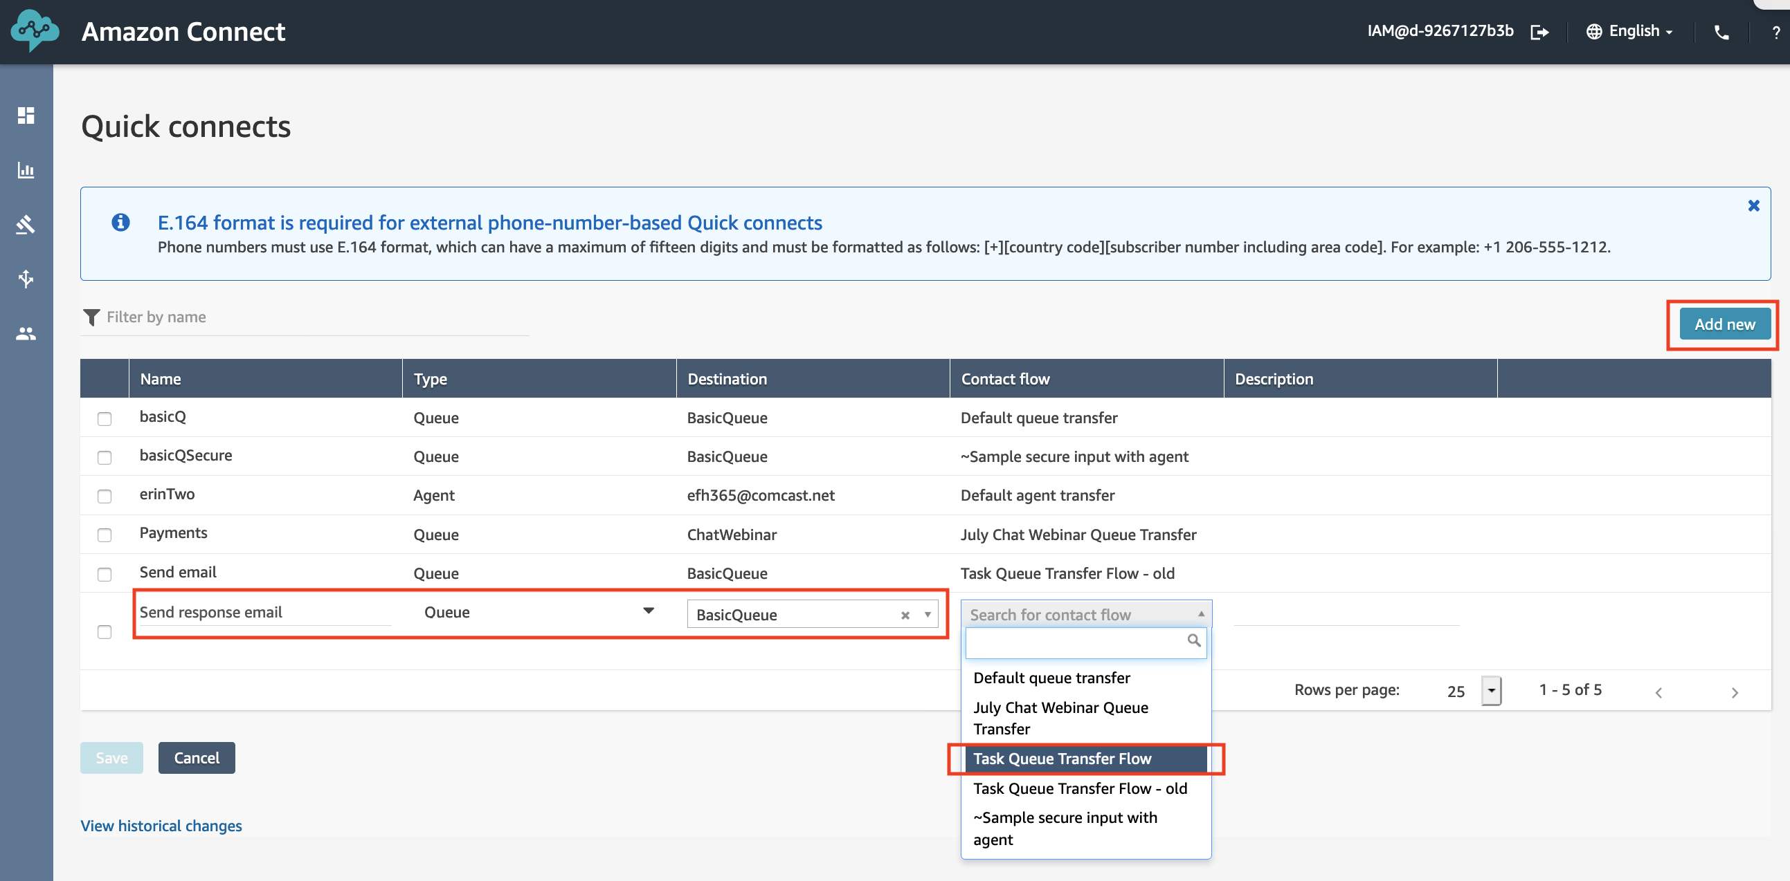Select the erinTwo row checkbox
The height and width of the screenshot is (881, 1790).
pos(105,497)
